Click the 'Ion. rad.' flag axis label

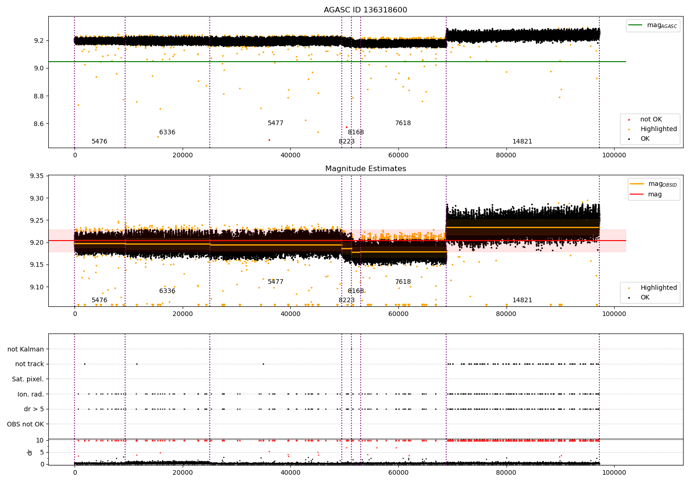[x=31, y=395]
